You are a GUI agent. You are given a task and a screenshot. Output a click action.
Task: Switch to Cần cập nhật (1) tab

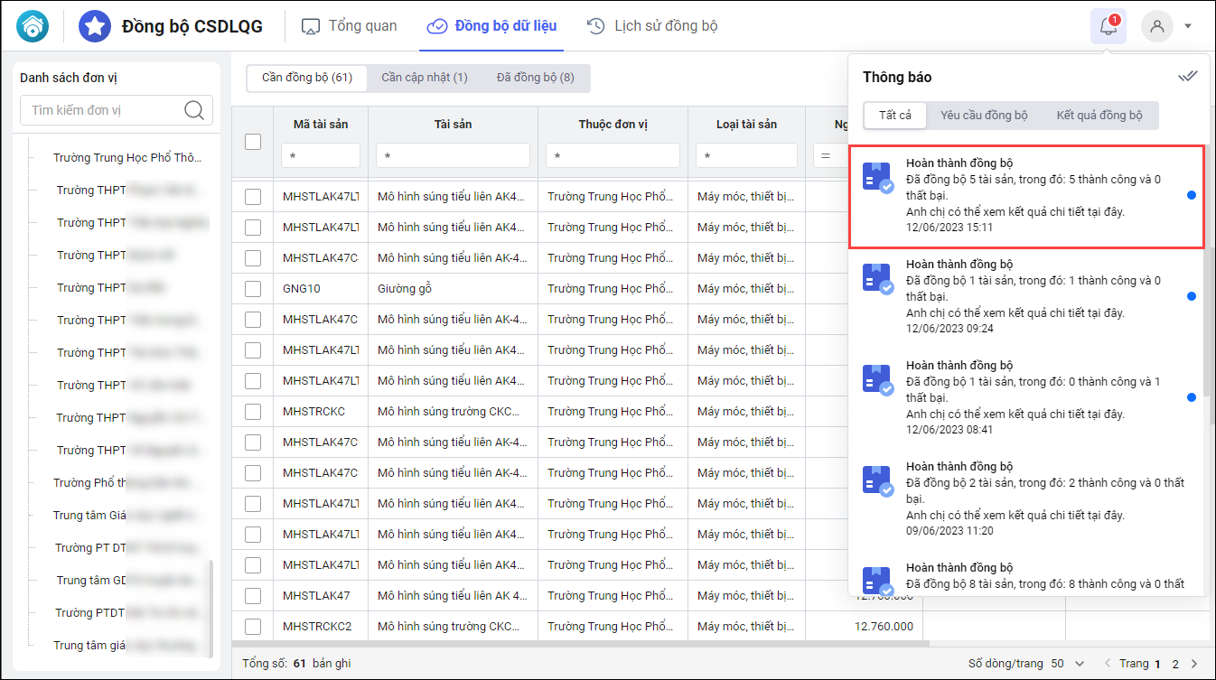tap(425, 78)
